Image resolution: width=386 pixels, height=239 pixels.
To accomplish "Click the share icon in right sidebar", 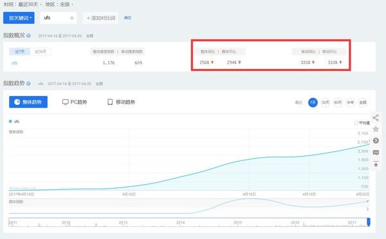I will 376,118.
